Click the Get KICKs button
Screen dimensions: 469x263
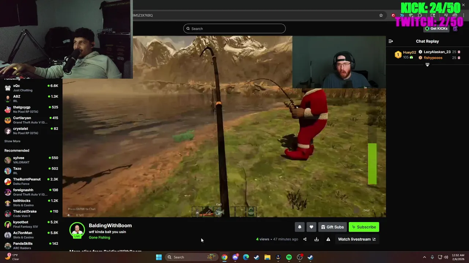pos(436,28)
